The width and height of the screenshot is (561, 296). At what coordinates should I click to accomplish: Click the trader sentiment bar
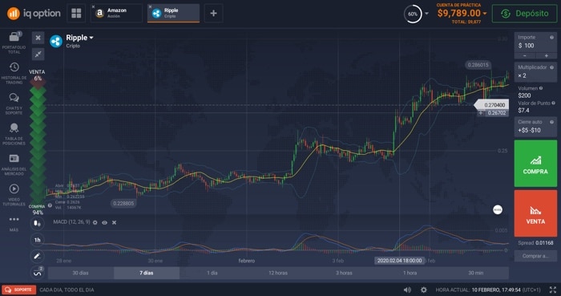pyautogui.click(x=38, y=143)
